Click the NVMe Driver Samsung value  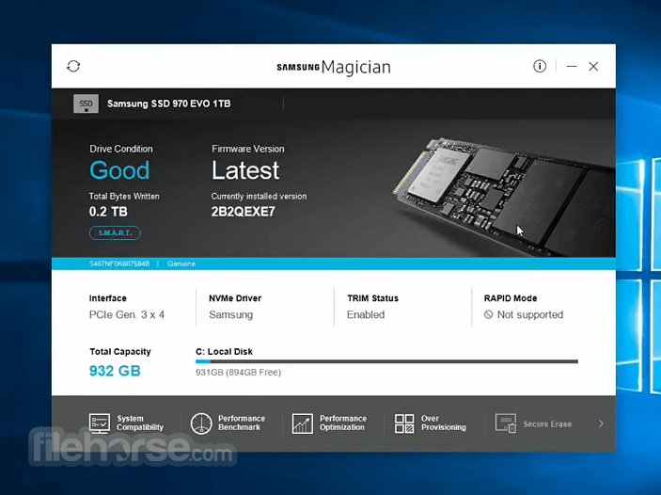230,315
